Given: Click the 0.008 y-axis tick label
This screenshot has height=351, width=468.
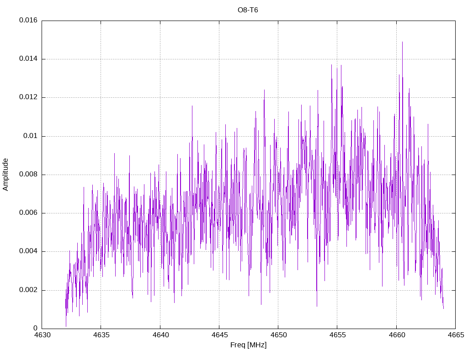Looking at the screenshot, I should 28,174.
